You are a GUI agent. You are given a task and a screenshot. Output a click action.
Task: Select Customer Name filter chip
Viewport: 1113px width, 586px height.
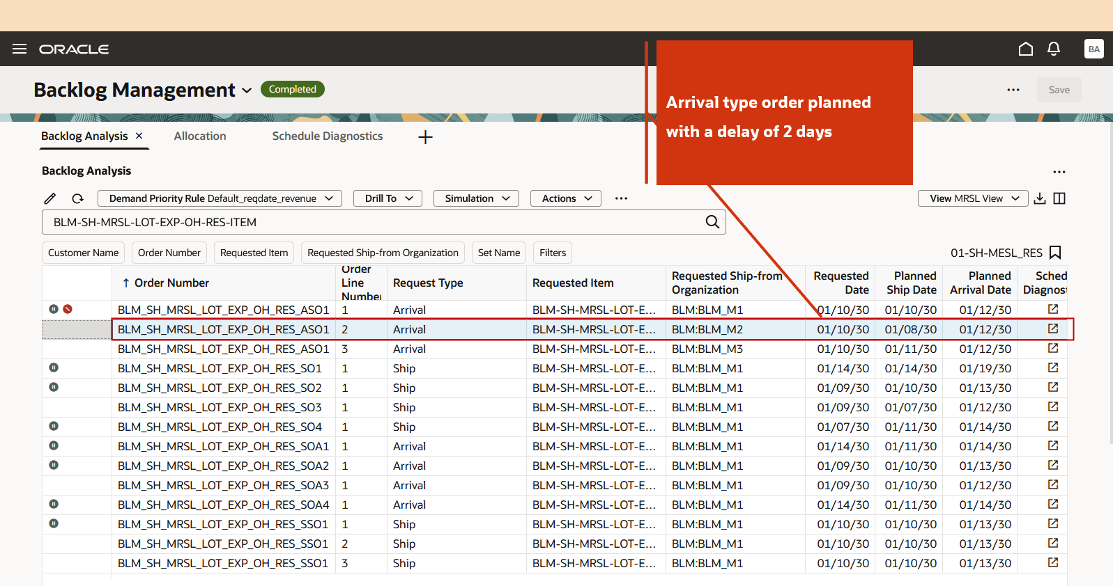[83, 253]
